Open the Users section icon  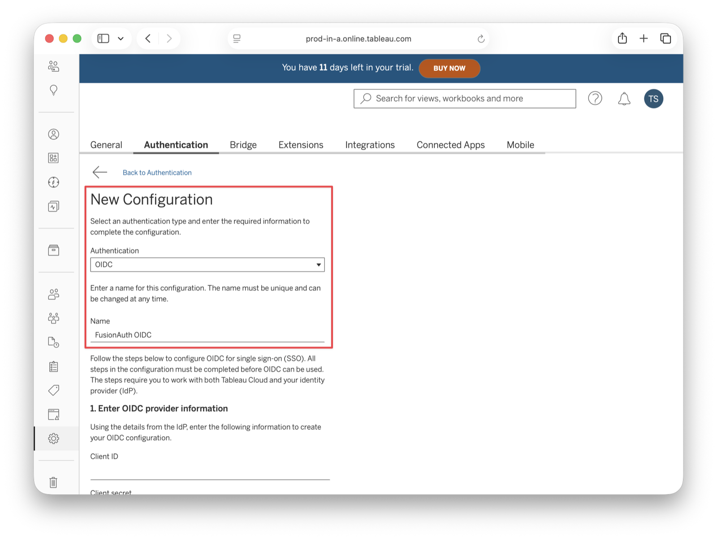tap(54, 294)
